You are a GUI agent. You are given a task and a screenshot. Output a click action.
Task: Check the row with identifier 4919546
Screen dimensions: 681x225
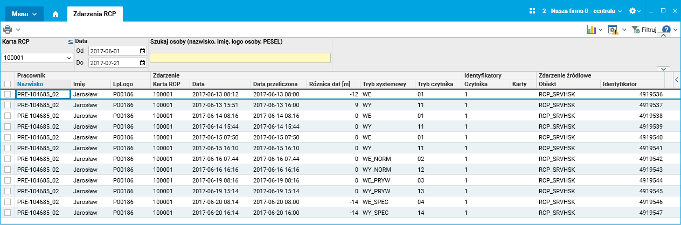[x=8, y=202]
